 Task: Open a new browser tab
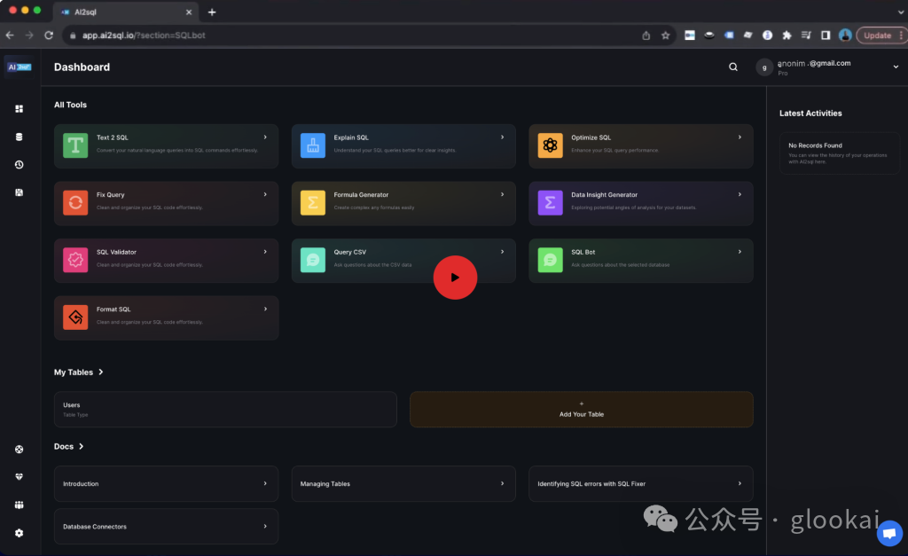(x=212, y=12)
